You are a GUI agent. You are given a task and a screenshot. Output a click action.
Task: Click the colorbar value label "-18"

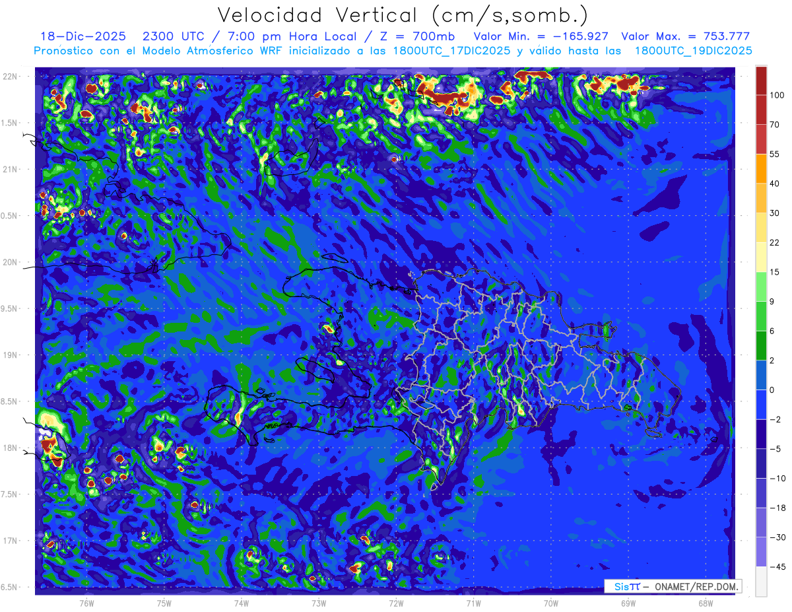(777, 508)
